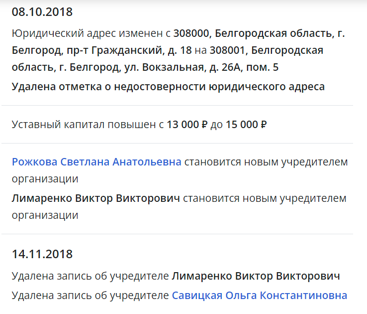Click the 14.11.2018 date heading
Viewport: 367px width, 314px height.
pos(42,254)
